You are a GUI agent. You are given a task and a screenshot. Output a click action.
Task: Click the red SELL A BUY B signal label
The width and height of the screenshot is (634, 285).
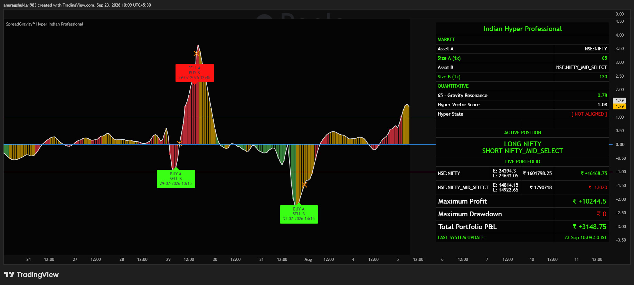coord(195,73)
